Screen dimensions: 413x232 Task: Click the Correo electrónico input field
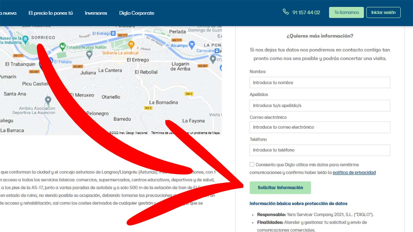(320, 127)
